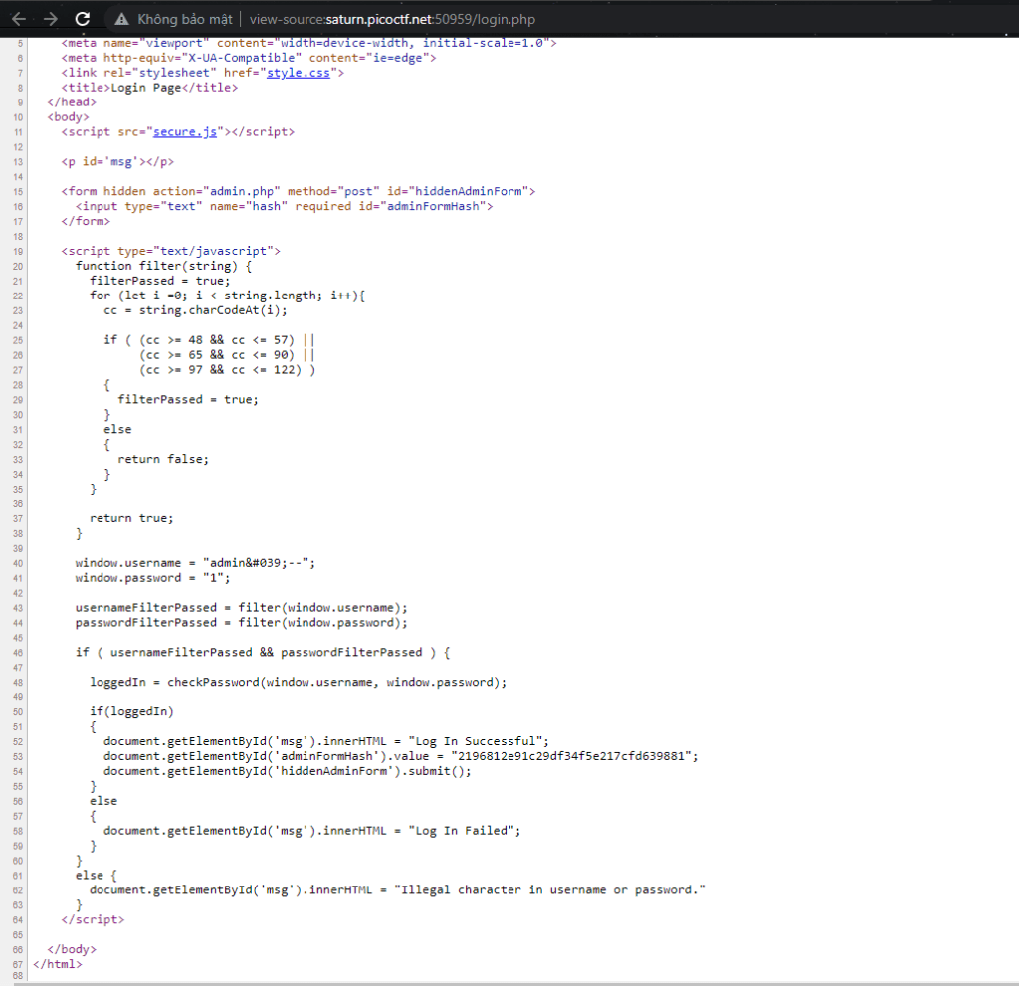Click the window.username assignment line
1019x986 pixels.
click(x=195, y=563)
